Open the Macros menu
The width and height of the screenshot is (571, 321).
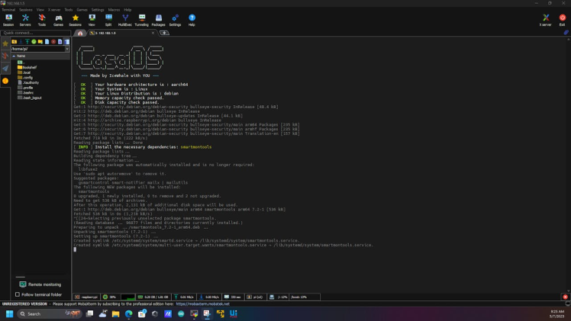(112, 10)
